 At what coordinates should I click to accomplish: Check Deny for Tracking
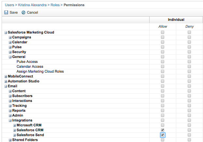189,106
